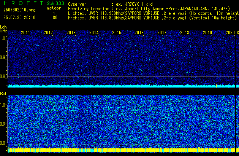Select the 2015 time marker
The height and width of the screenshot is (156, 239).
[117, 33]
